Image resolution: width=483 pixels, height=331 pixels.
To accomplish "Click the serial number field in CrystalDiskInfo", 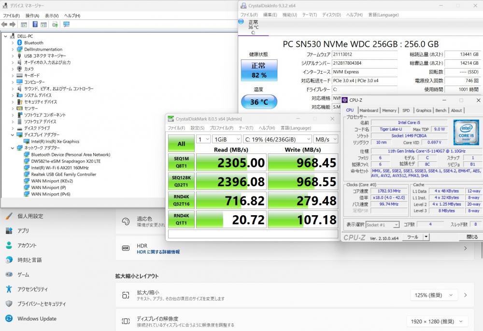I will tap(364, 63).
